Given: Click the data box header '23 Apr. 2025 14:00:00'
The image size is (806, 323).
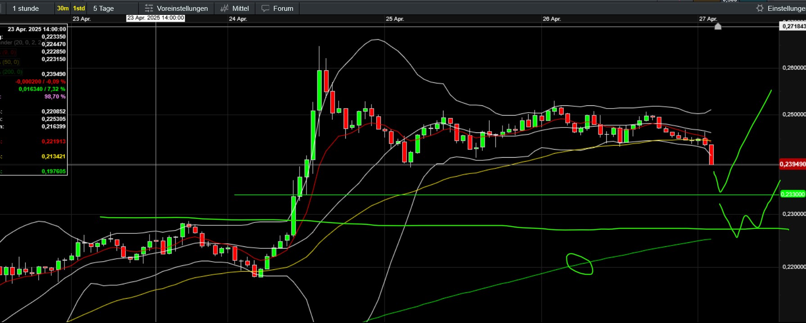Looking at the screenshot, I should (x=37, y=29).
